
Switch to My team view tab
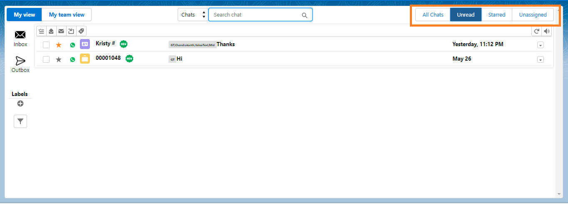click(x=67, y=15)
